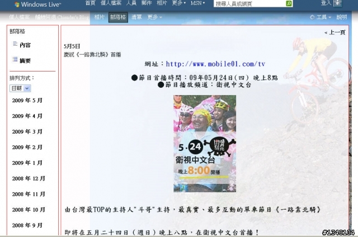The width and height of the screenshot is (358, 237).
Task: Click the 上一頁 previous page link
Action: coord(335,32)
